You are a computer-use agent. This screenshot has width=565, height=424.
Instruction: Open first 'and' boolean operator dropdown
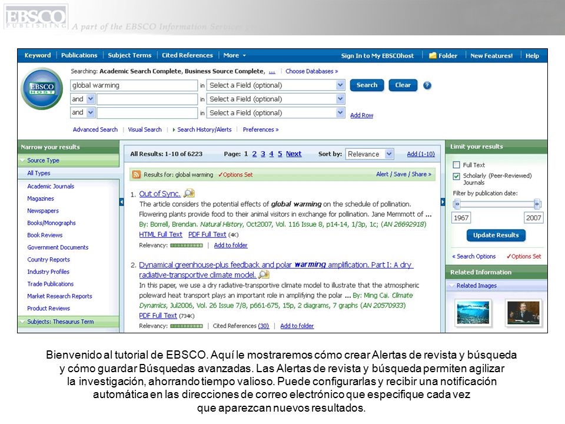(x=82, y=99)
